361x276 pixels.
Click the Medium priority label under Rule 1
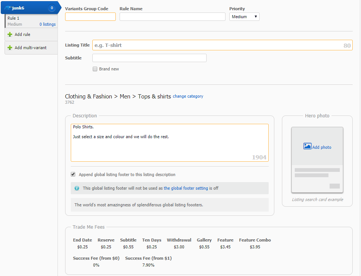(15, 24)
